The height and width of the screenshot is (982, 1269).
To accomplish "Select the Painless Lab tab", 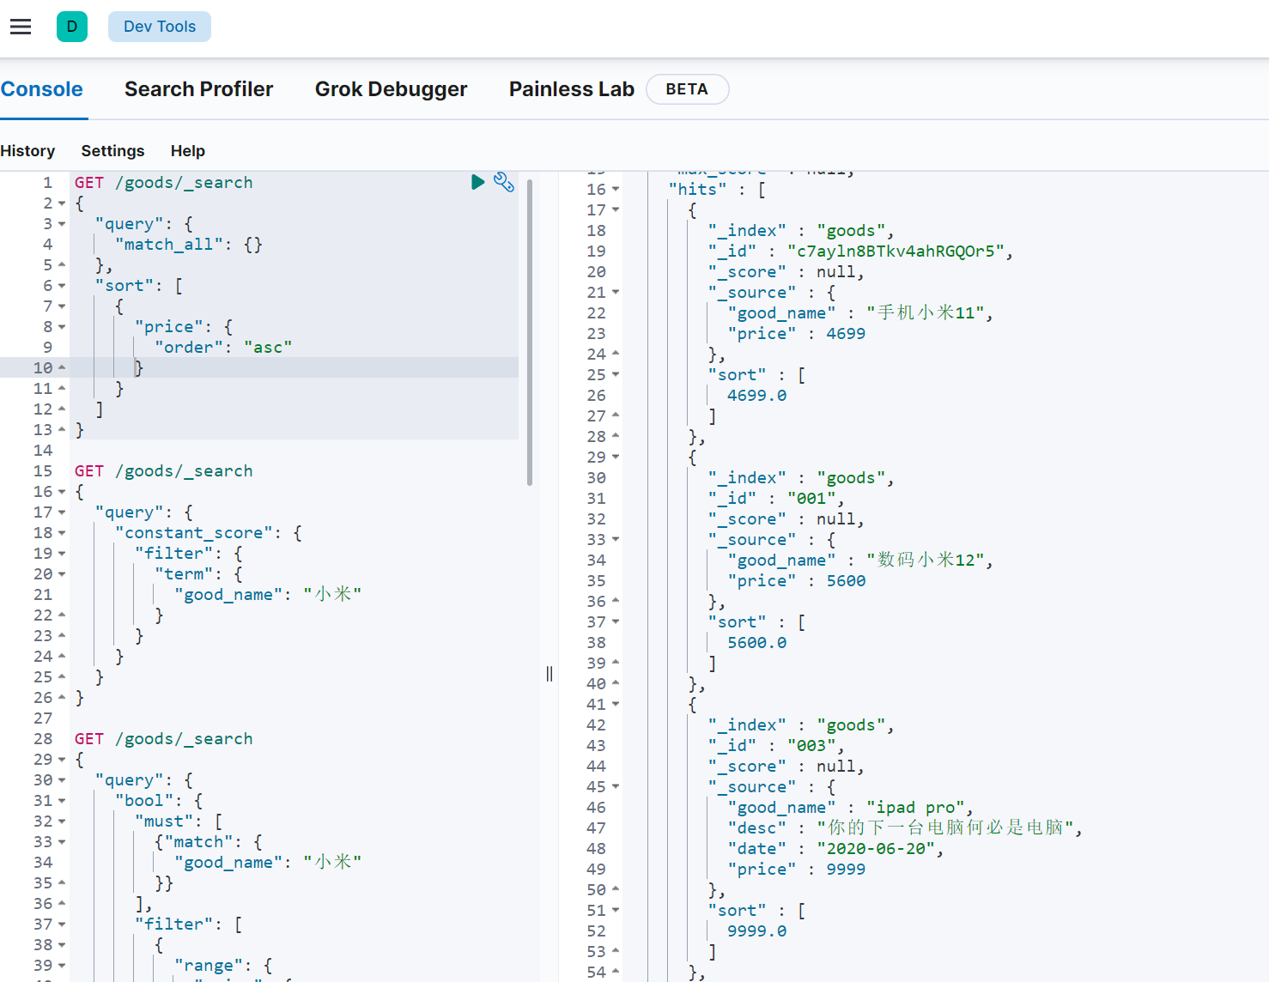I will click(571, 89).
